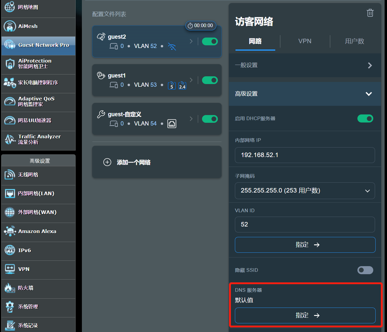Switch to the VPN tab
Image resolution: width=387 pixels, height=332 pixels.
click(305, 41)
